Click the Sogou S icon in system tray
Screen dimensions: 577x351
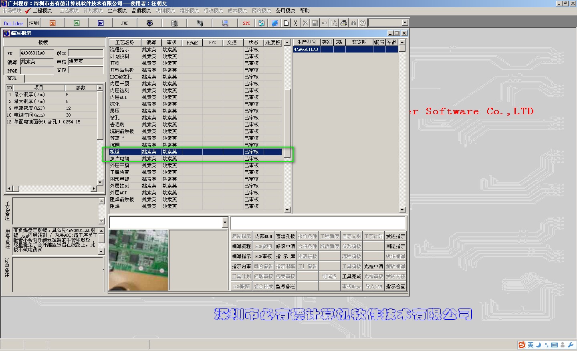(x=522, y=345)
